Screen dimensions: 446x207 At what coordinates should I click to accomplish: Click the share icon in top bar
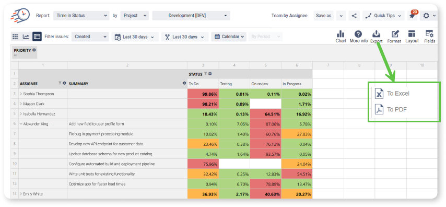click(x=354, y=16)
